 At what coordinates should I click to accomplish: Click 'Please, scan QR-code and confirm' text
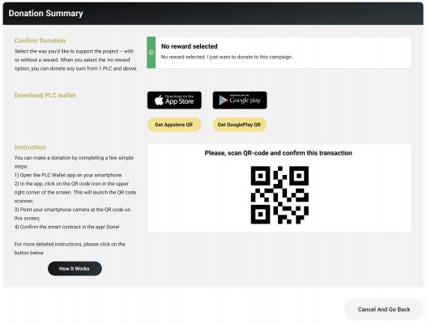tap(278, 153)
